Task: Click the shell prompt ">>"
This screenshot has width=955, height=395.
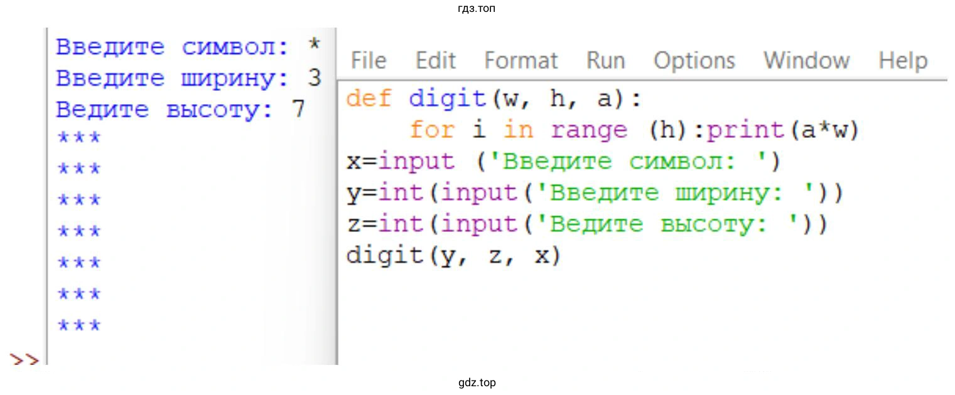Action: coord(24,361)
